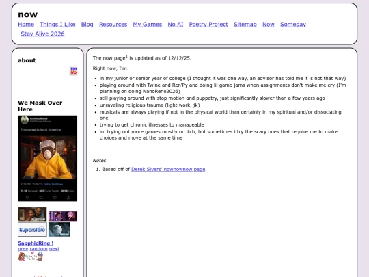Go to prev webring site
Screen dimensions: 369x277
(x=23, y=249)
